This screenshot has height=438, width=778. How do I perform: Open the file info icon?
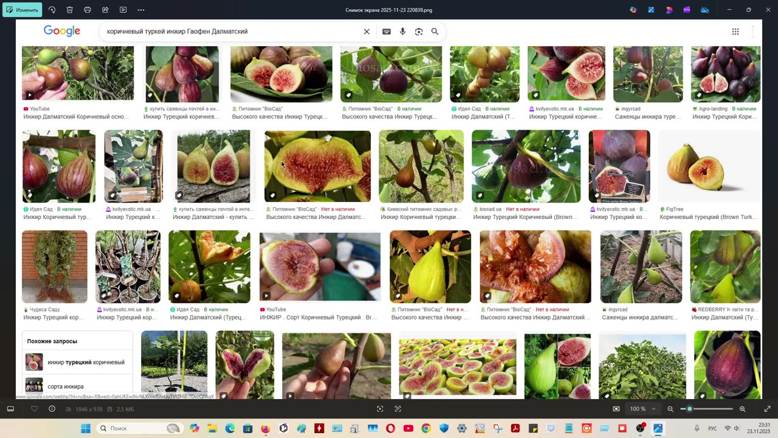tap(52, 409)
